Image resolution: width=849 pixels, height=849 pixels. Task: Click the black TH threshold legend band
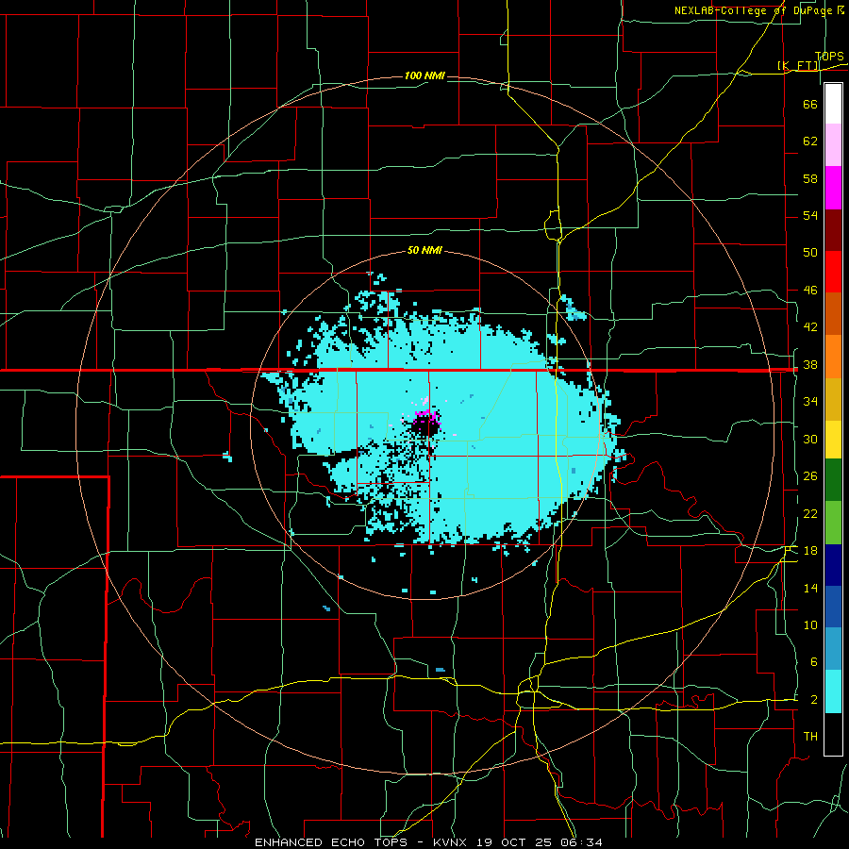[x=833, y=734]
